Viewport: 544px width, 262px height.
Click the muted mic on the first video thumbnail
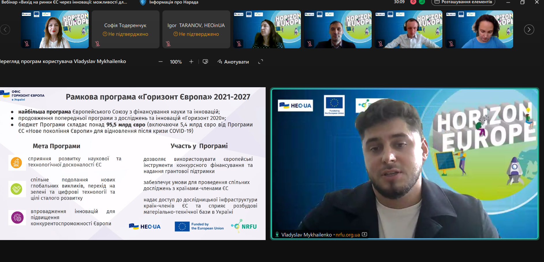(27, 44)
